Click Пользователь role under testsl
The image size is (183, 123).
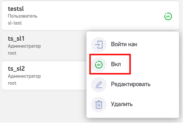(x=22, y=16)
